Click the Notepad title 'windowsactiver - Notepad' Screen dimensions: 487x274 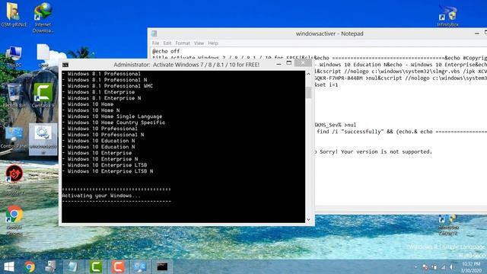(329, 33)
